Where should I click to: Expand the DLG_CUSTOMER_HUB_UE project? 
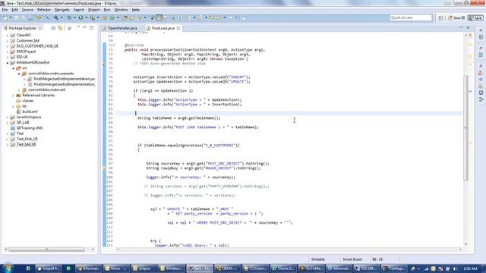pyautogui.click(x=8, y=46)
